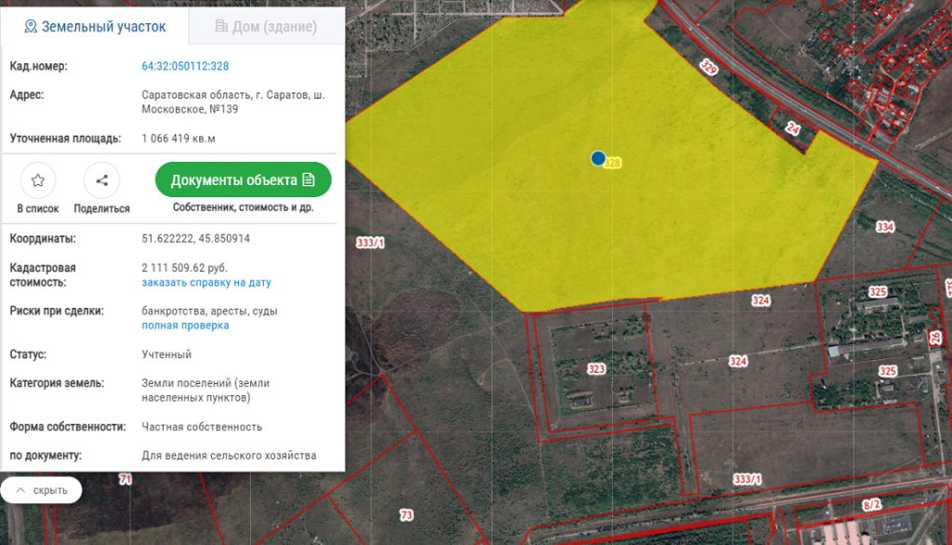Open cadastral number link 64:32:050112:328
The height and width of the screenshot is (545, 952).
(185, 66)
